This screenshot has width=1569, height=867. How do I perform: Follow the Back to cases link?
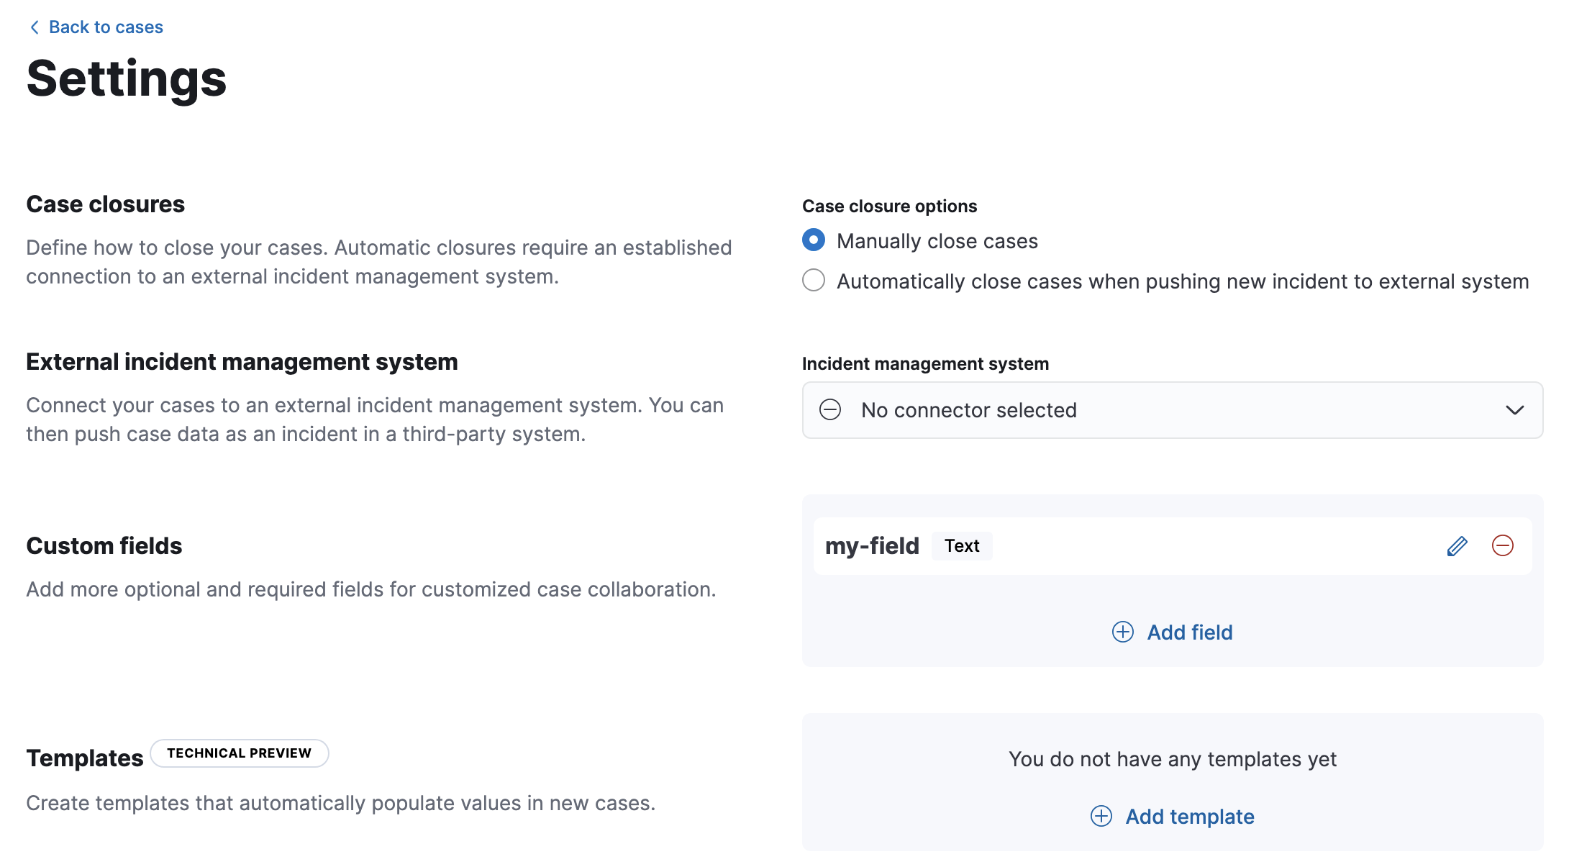[x=105, y=27]
